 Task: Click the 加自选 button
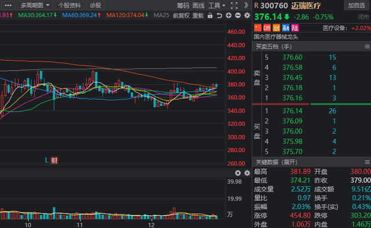tap(357, 5)
